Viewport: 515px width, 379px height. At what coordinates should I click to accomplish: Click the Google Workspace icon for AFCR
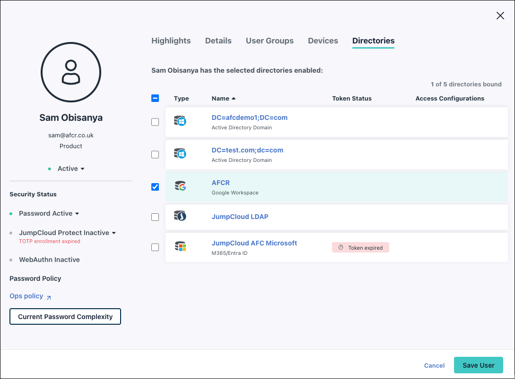180,186
